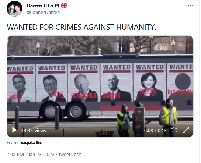Viewport: 201px width, 163px height.
Task: Click the word "From" before hugotalks
Action: click(12, 142)
